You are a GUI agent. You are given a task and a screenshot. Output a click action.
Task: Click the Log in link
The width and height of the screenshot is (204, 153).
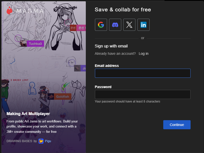coord(144,54)
